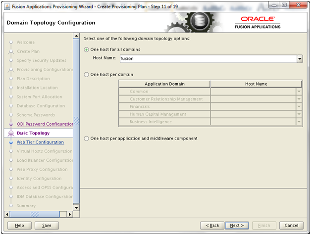
Task: Click the Provisioning Configurations node icon
Action: 11,70
